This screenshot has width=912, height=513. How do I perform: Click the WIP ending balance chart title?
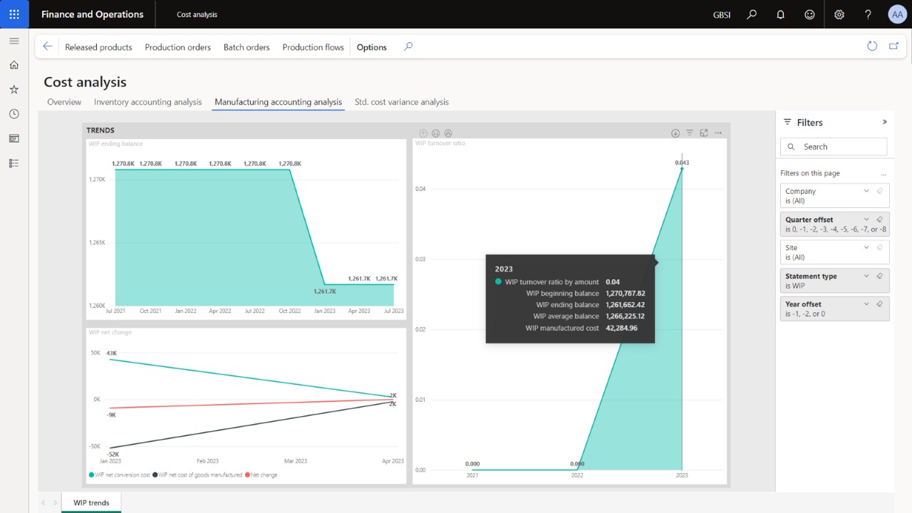pos(115,144)
